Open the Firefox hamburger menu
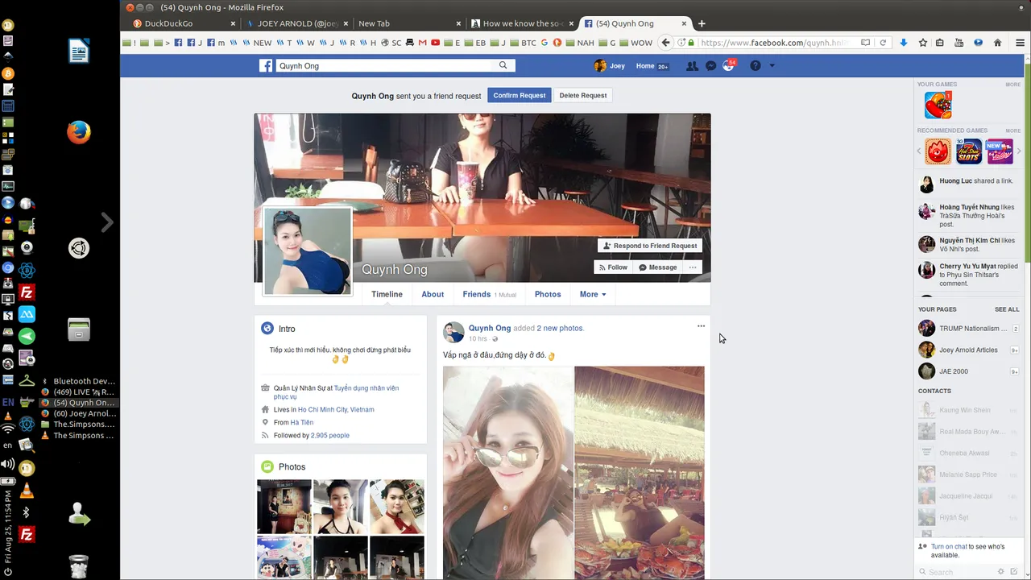This screenshot has height=580, width=1031. coord(1020,43)
